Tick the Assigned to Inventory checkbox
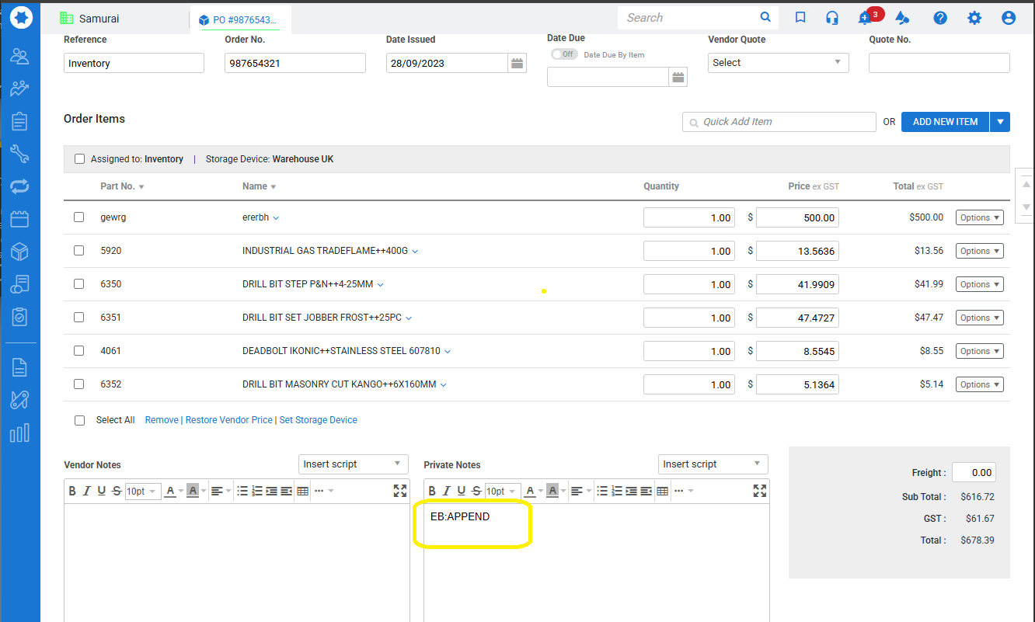Viewport: 1035px width, 622px height. (79, 159)
